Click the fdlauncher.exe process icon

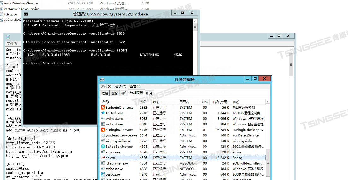103,163
